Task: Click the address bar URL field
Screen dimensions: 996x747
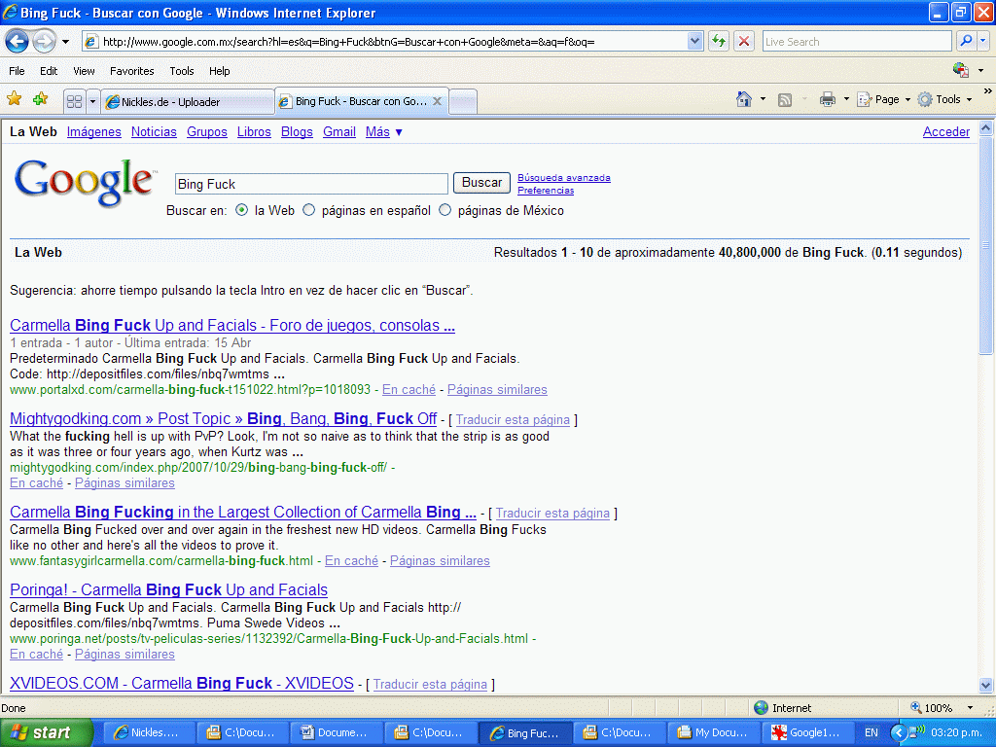Action: coord(385,41)
